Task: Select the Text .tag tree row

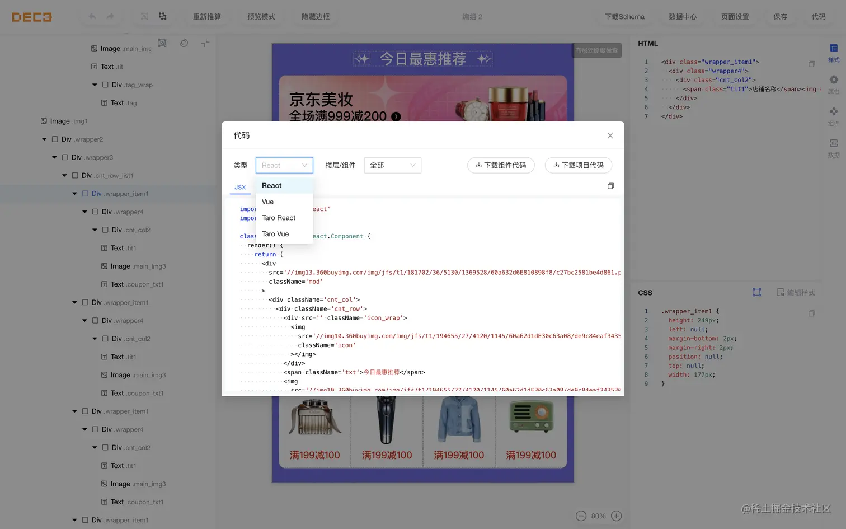Action: (x=108, y=103)
